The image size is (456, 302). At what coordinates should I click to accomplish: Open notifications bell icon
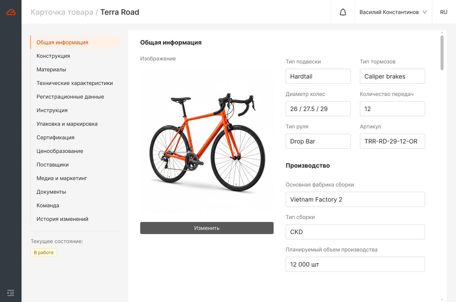point(343,12)
